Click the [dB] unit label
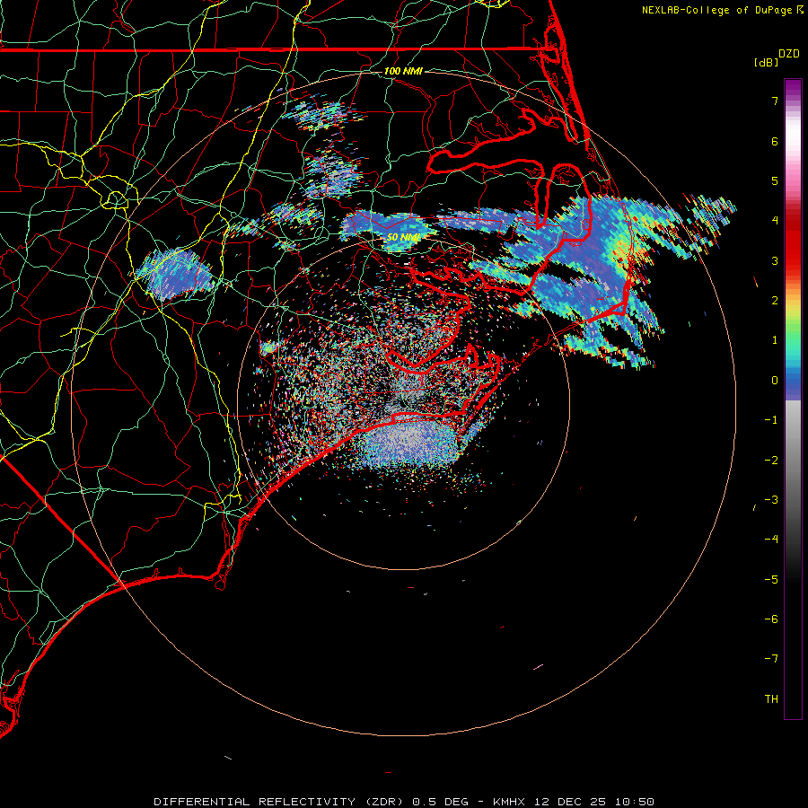Viewport: 808px width, 808px height. pyautogui.click(x=766, y=62)
